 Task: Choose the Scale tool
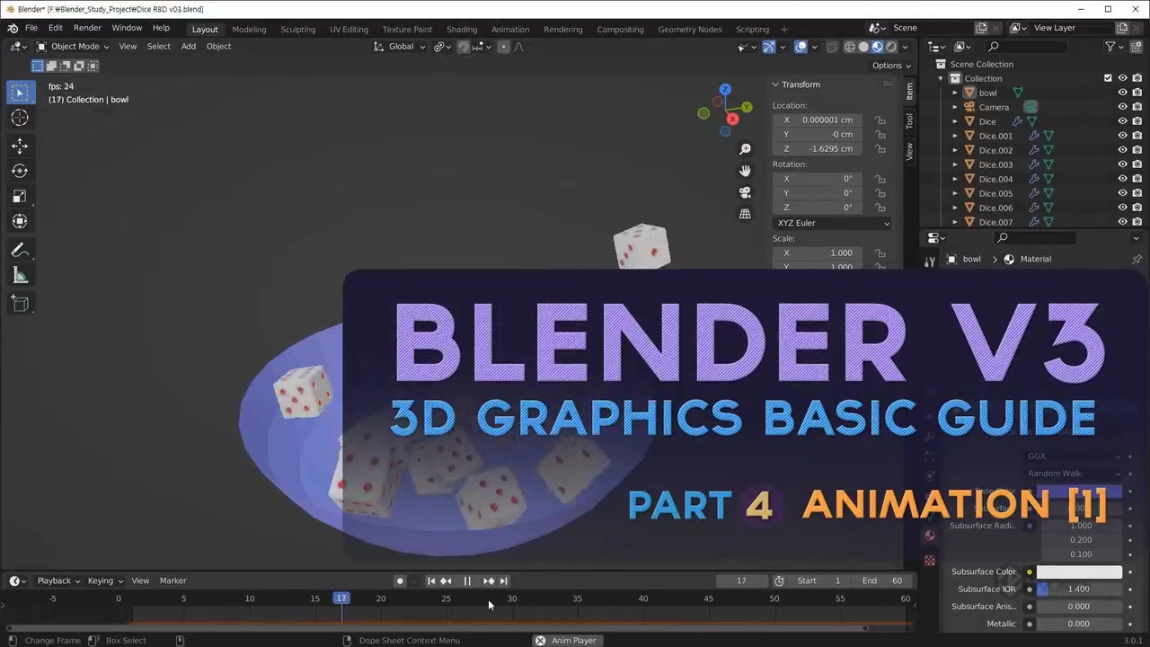click(20, 196)
